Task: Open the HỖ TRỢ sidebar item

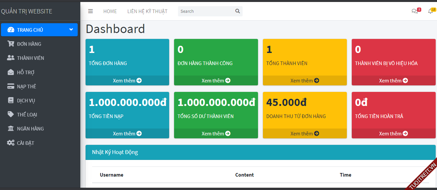Action: pos(26,72)
